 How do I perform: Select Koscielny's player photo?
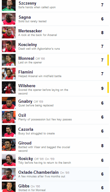point(9,46)
